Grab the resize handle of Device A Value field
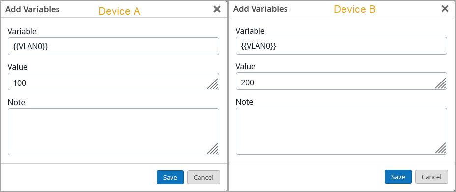This screenshot has height=192, width=456. (x=213, y=84)
